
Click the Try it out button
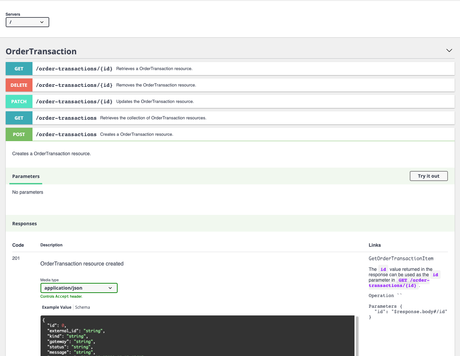429,176
